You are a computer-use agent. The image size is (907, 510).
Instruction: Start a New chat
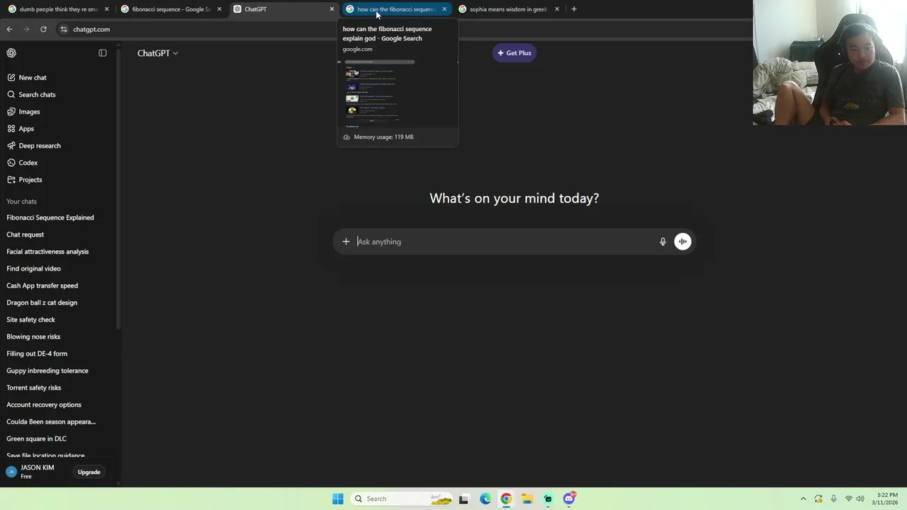pyautogui.click(x=33, y=77)
